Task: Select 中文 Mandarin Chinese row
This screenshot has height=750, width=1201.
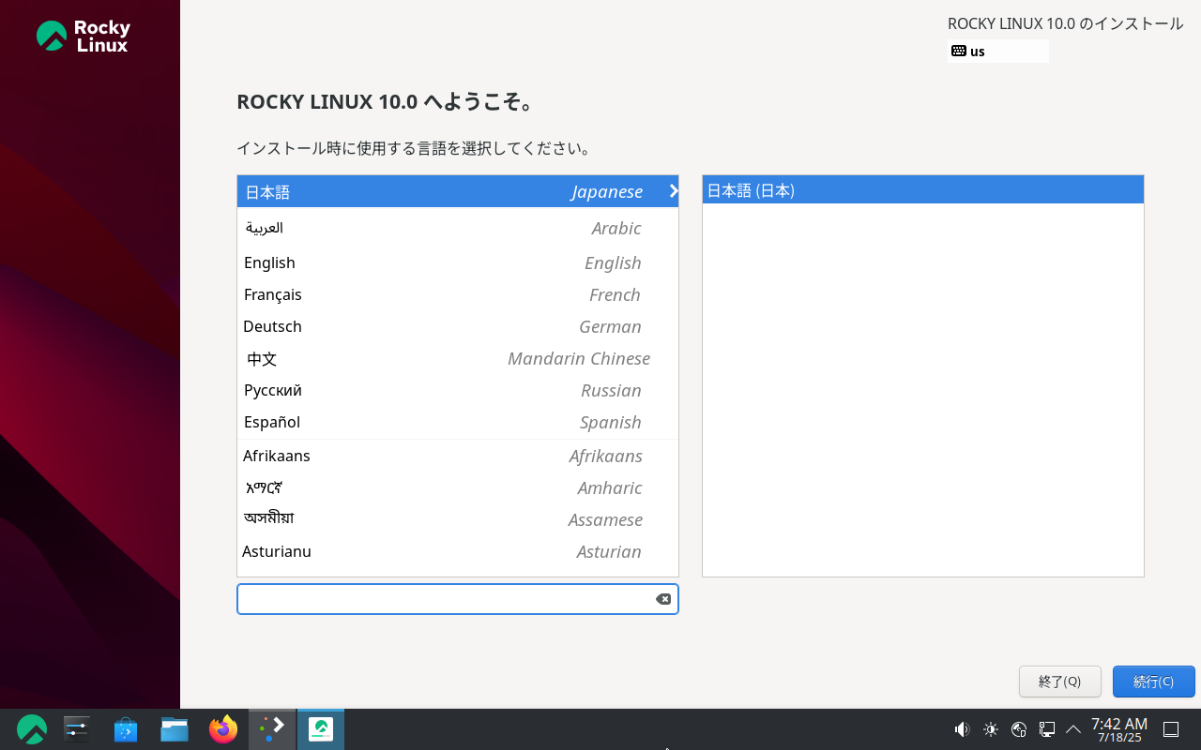Action: point(458,358)
